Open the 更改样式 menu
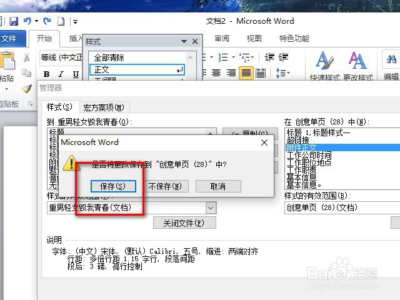 [x=358, y=65]
